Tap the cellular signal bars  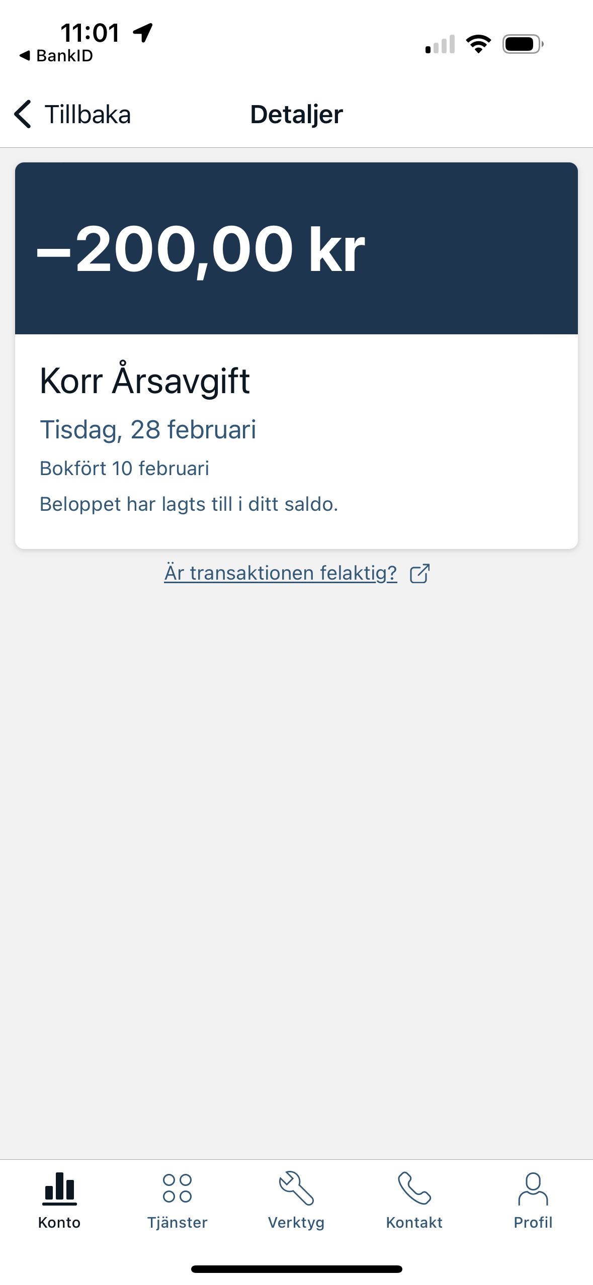tap(440, 44)
